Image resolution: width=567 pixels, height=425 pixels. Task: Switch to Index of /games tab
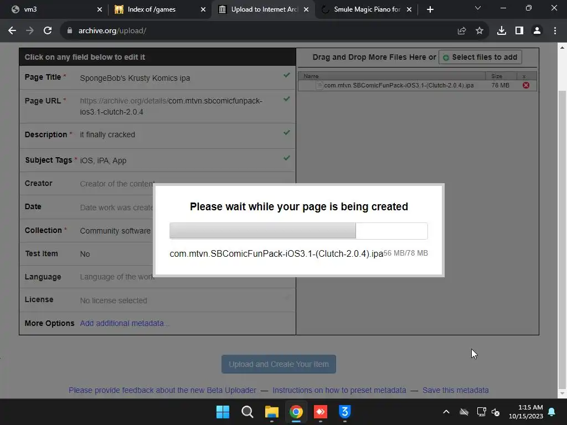click(160, 9)
